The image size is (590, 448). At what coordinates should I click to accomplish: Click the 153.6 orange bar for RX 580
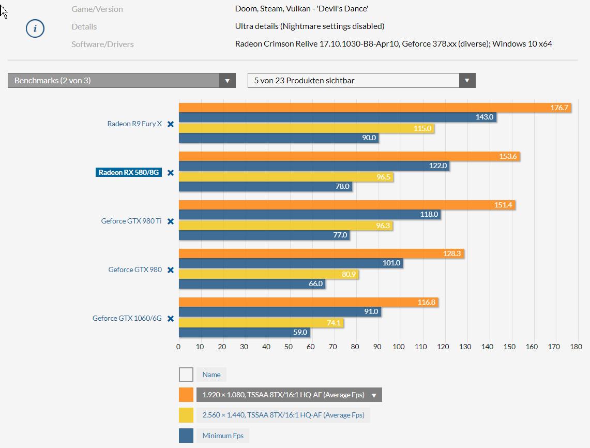pos(350,156)
